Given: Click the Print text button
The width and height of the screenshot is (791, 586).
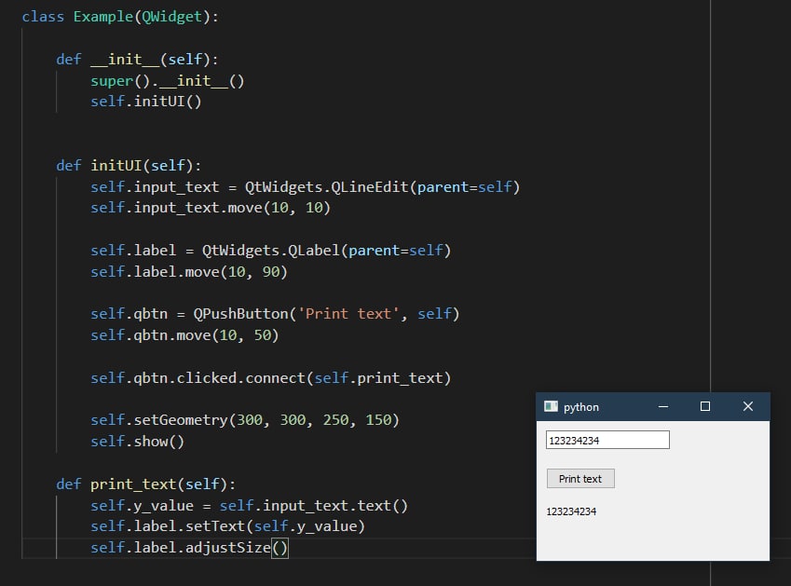Looking at the screenshot, I should point(580,479).
